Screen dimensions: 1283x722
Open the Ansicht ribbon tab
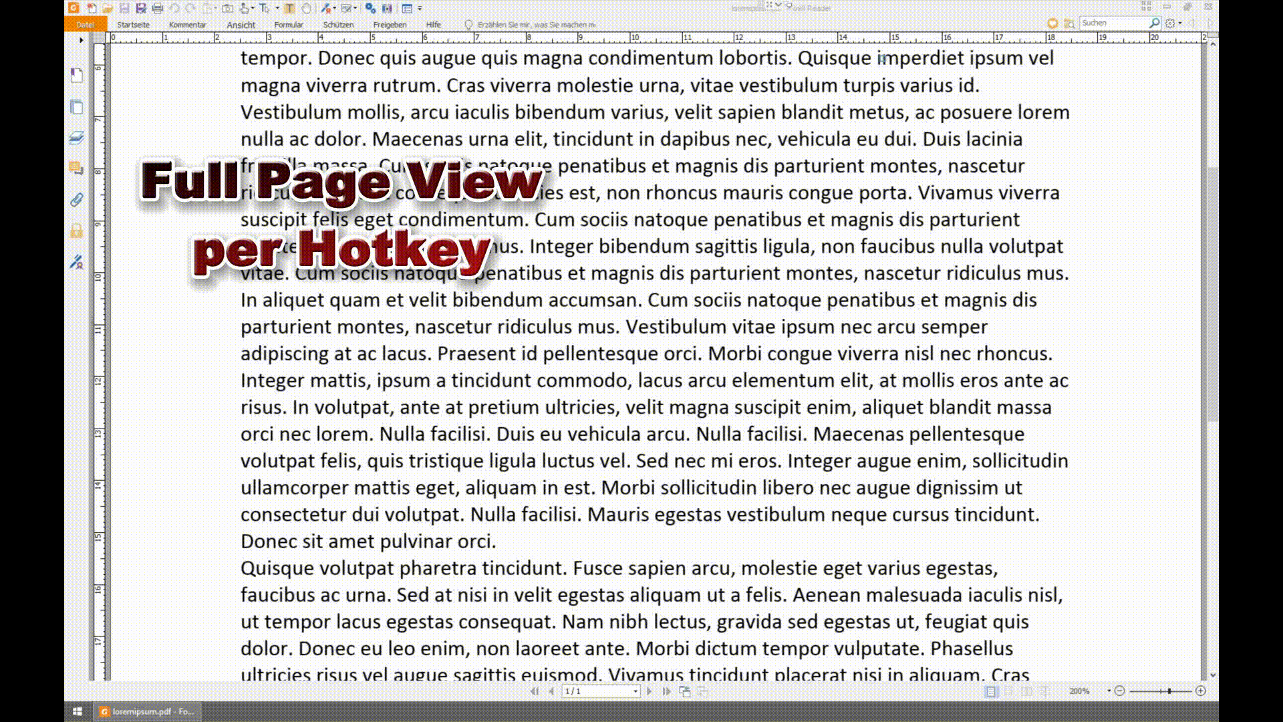pyautogui.click(x=241, y=25)
